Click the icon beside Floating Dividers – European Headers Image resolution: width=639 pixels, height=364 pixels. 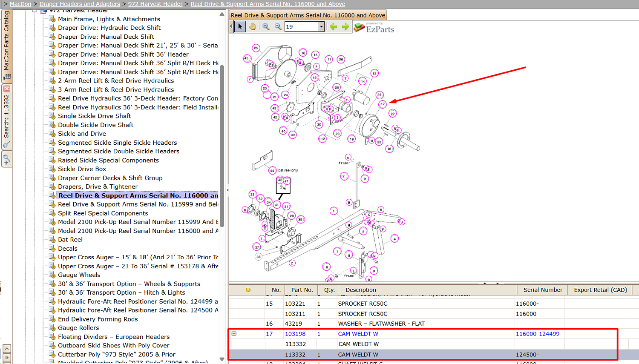point(52,336)
